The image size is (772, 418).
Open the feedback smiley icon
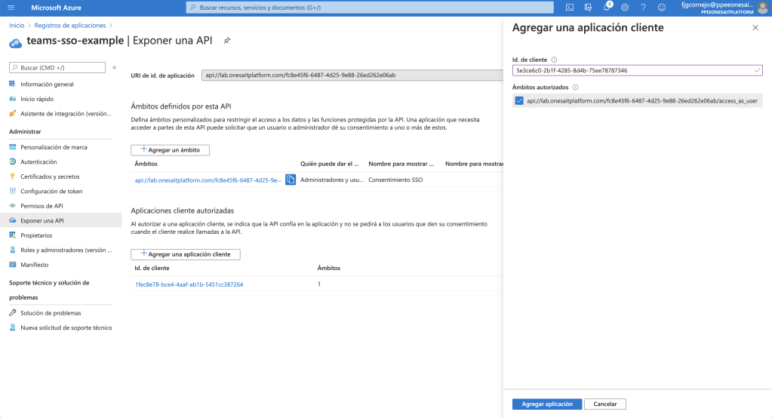[x=662, y=7]
